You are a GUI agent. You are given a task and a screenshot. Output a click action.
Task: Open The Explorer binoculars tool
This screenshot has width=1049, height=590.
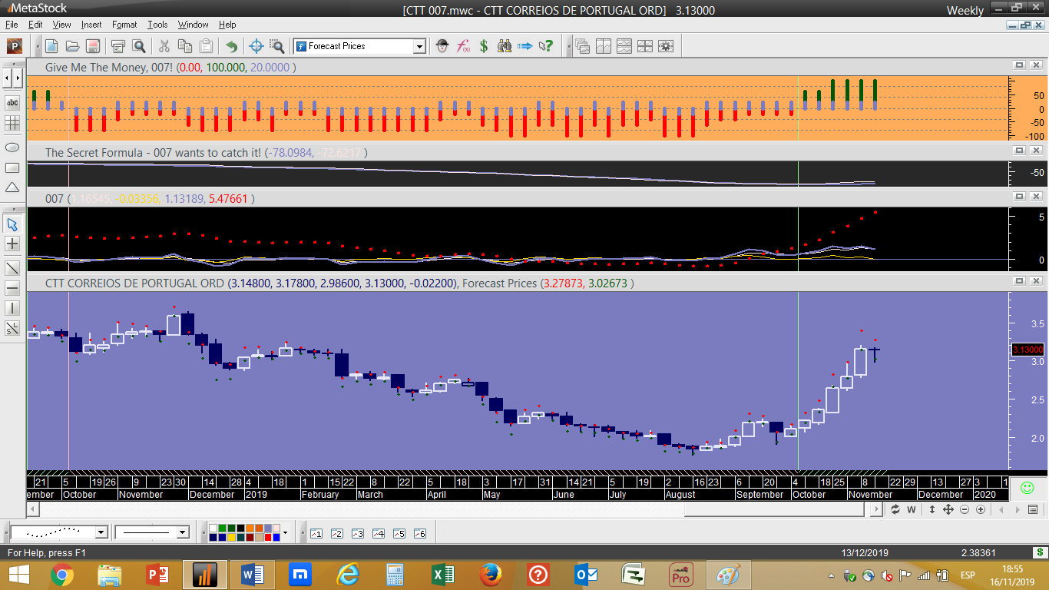point(505,46)
